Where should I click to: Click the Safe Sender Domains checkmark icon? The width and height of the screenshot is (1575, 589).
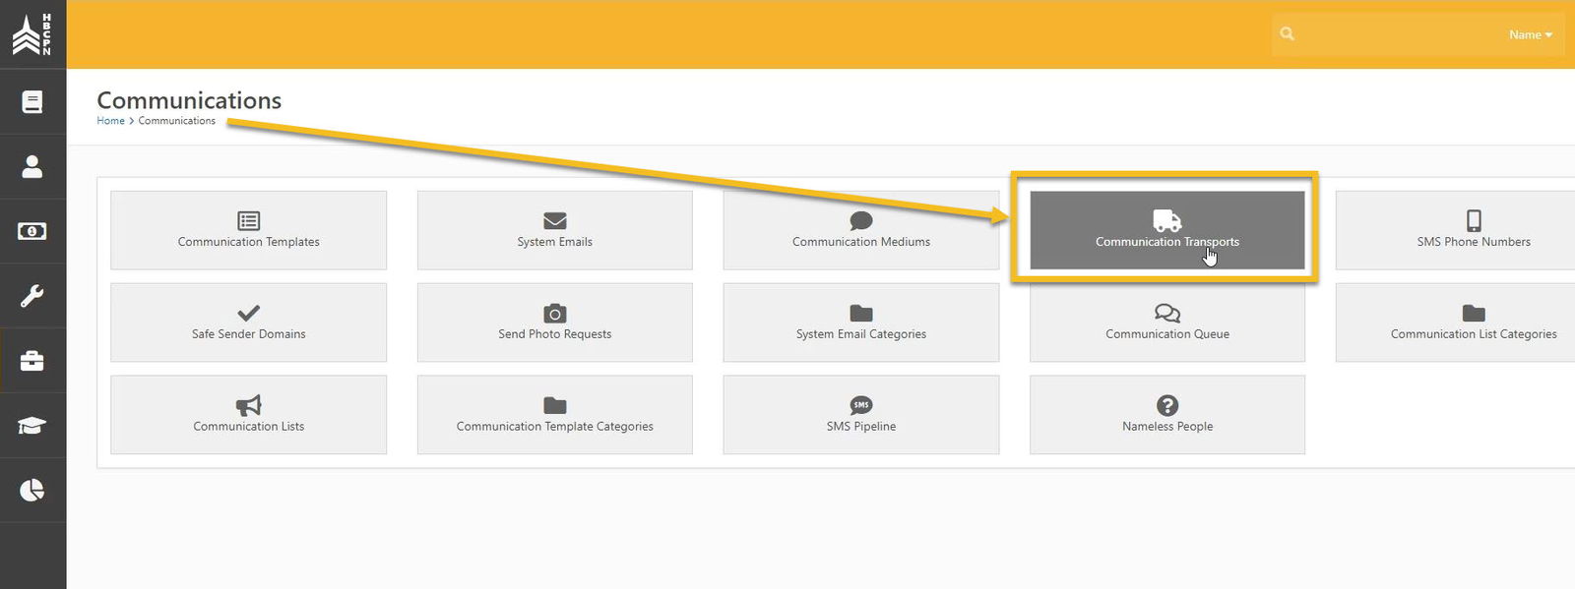point(249,313)
